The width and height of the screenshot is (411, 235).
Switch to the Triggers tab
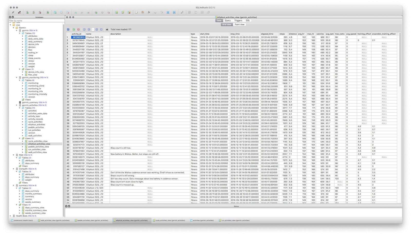pos(238,21)
